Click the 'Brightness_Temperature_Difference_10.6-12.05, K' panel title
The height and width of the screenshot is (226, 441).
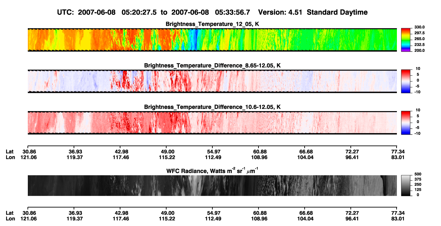pyautogui.click(x=212, y=107)
